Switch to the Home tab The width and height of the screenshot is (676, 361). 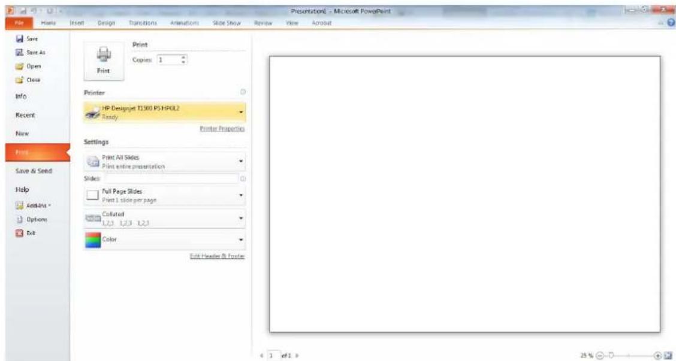(49, 23)
